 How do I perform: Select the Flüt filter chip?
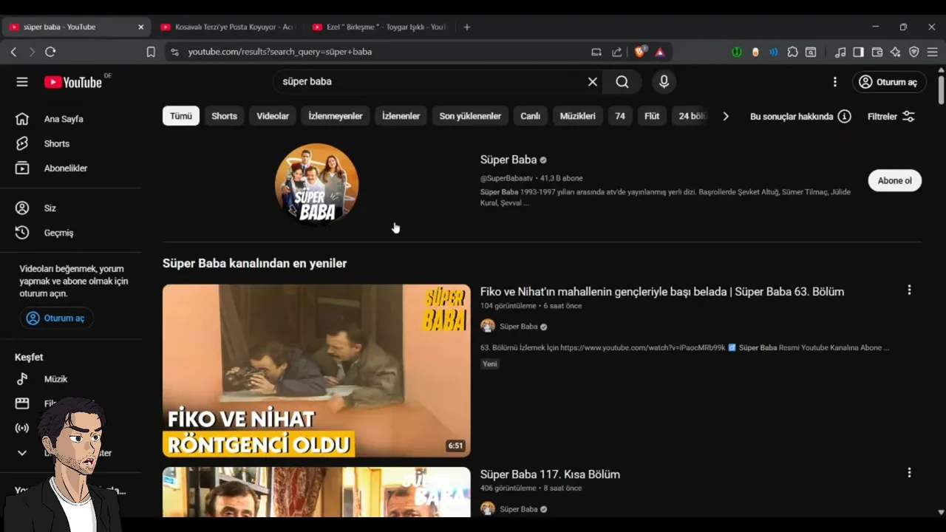(x=652, y=116)
